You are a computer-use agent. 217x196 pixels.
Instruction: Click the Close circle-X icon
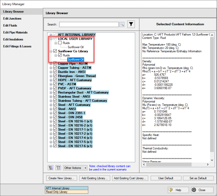tap(194, 190)
